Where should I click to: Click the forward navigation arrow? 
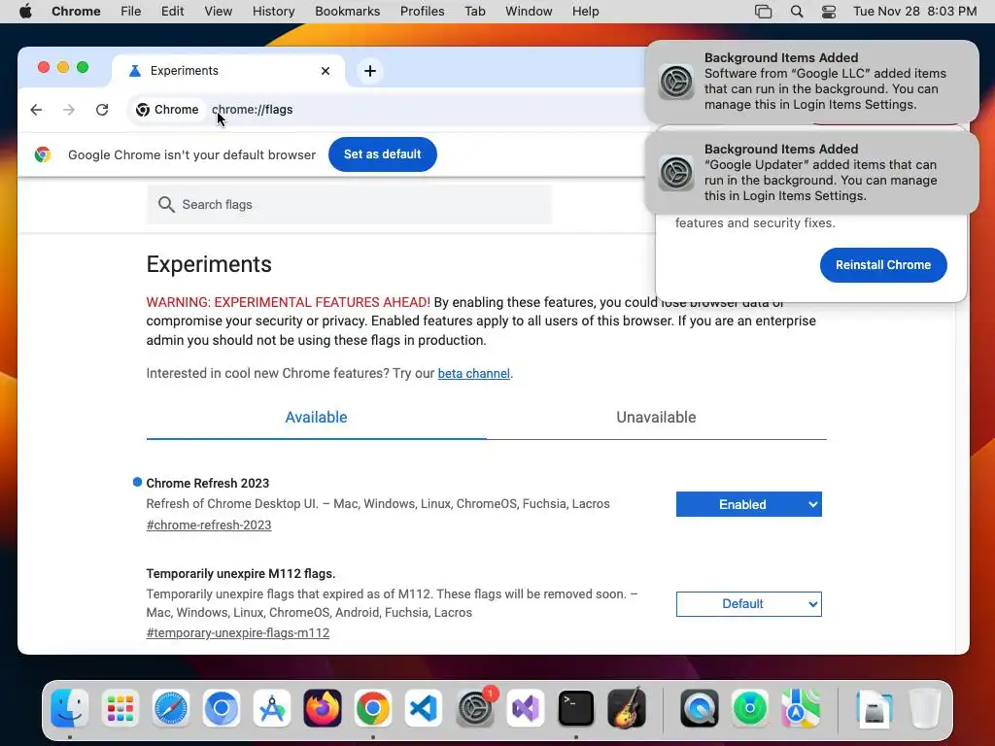pyautogui.click(x=69, y=110)
